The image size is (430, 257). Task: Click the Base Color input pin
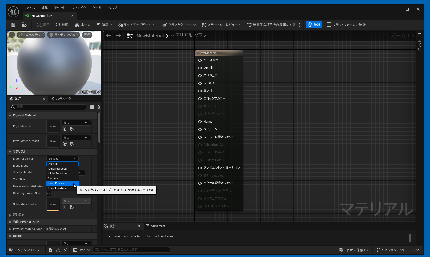(200, 60)
